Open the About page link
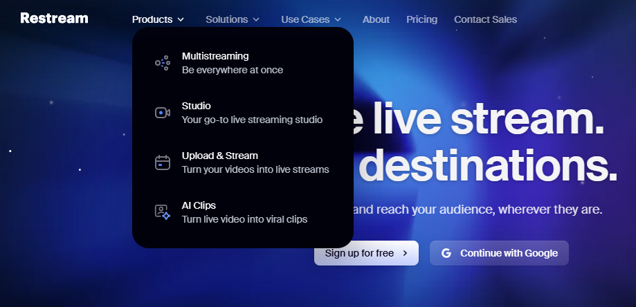636x307 pixels. click(x=376, y=19)
